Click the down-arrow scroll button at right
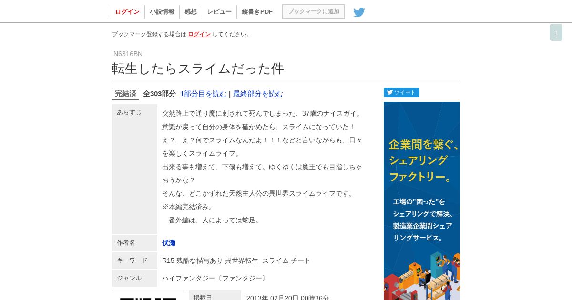This screenshot has height=300, width=572. point(556,32)
